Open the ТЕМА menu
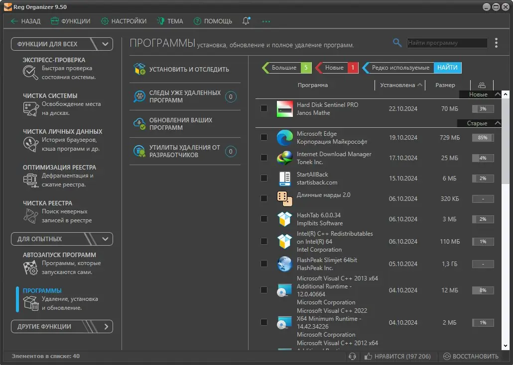The width and height of the screenshot is (513, 365). [x=170, y=21]
